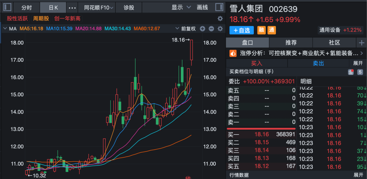Click the orange 通 connect badge
Image resolution: width=367 pixels, height=179 pixels.
point(272,30)
